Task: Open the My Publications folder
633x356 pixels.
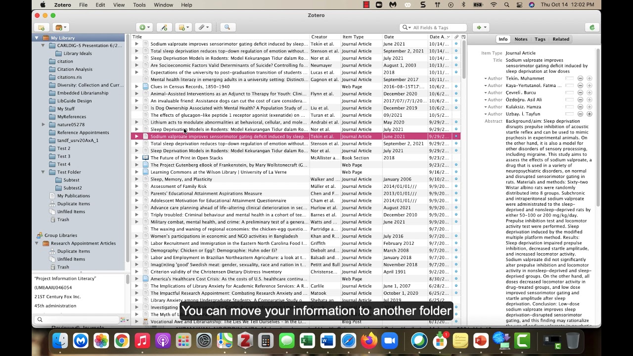Action: [73, 196]
